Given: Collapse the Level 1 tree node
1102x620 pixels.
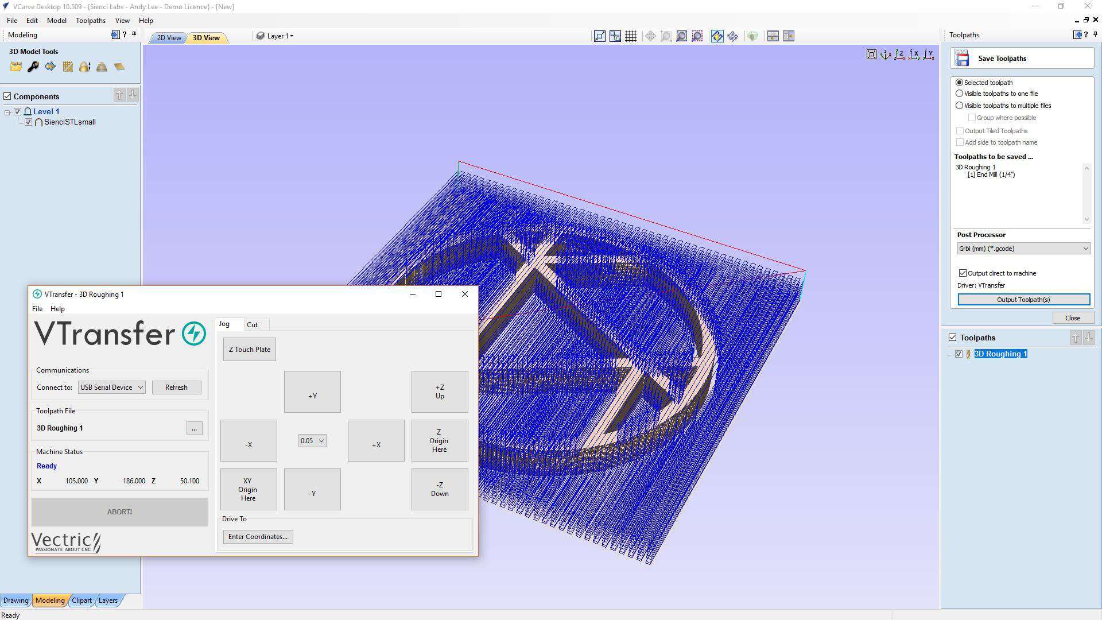Looking at the screenshot, I should (7, 112).
